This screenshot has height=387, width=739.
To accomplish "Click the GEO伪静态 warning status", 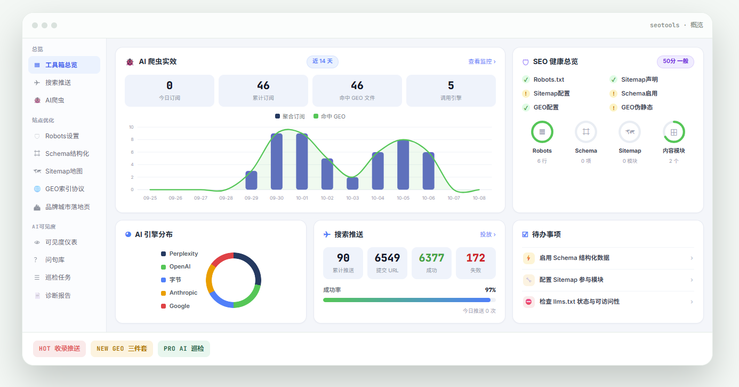I will [x=613, y=107].
